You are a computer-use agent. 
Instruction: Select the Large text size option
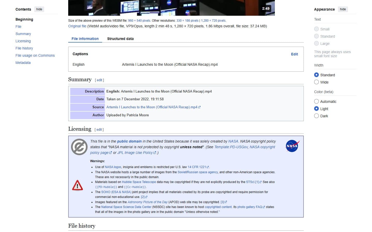[x=316, y=43]
